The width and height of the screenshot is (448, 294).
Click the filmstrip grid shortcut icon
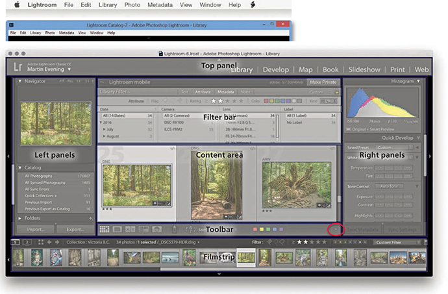click(x=41, y=242)
